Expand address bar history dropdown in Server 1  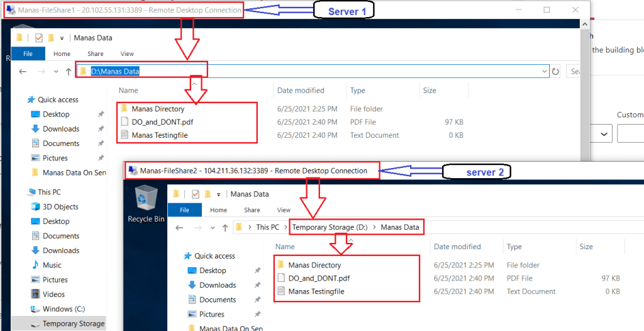545,71
